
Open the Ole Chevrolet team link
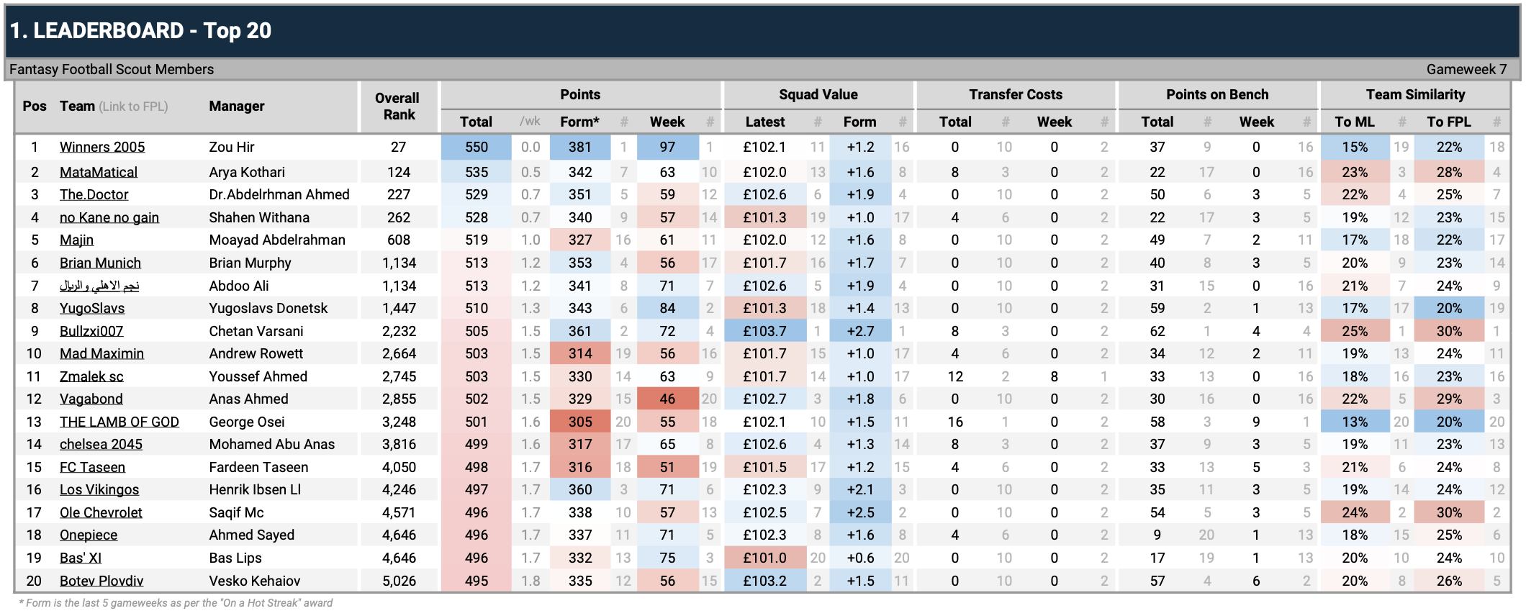(x=101, y=513)
